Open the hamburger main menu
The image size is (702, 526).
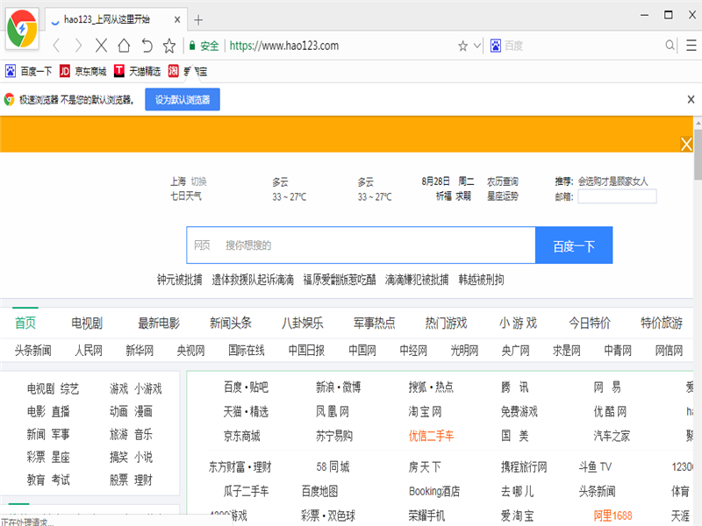tap(691, 46)
